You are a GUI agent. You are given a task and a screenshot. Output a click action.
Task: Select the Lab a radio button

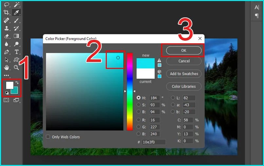(x=173, y=105)
